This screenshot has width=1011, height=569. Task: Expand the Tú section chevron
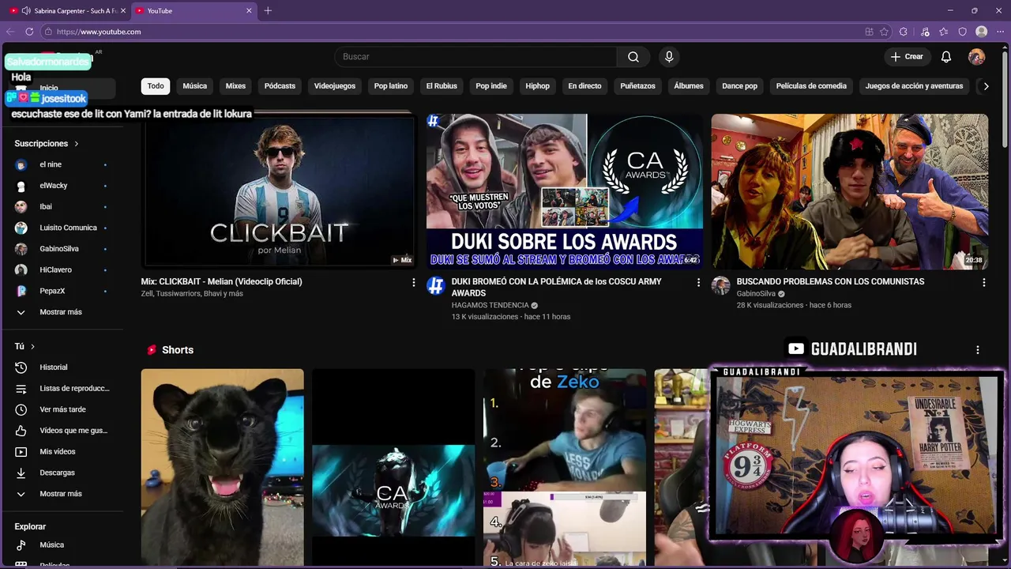tap(32, 346)
